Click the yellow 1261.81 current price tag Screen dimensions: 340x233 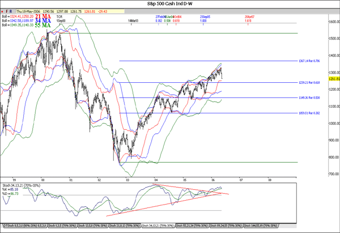(334, 79)
